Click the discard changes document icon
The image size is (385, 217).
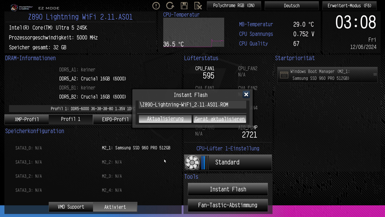[x=198, y=6]
